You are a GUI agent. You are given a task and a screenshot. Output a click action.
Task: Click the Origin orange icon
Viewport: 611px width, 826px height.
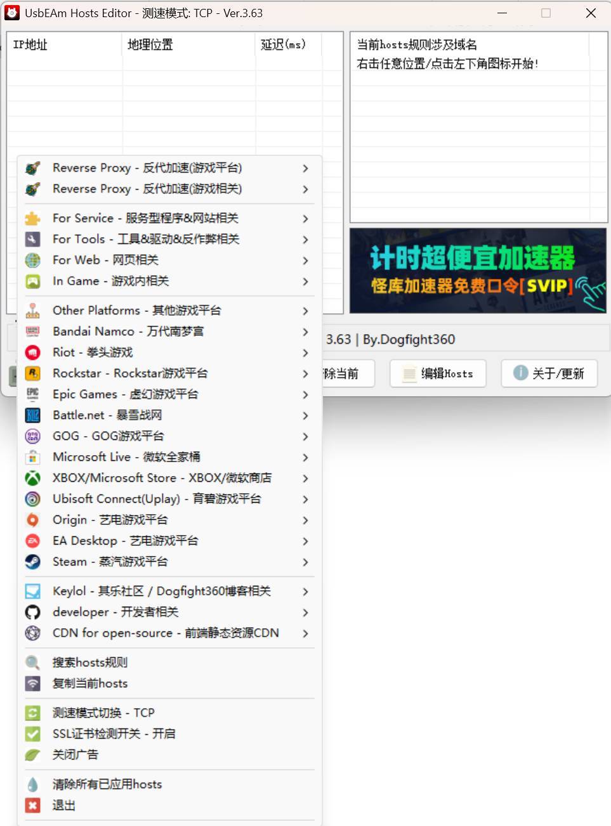coord(32,520)
